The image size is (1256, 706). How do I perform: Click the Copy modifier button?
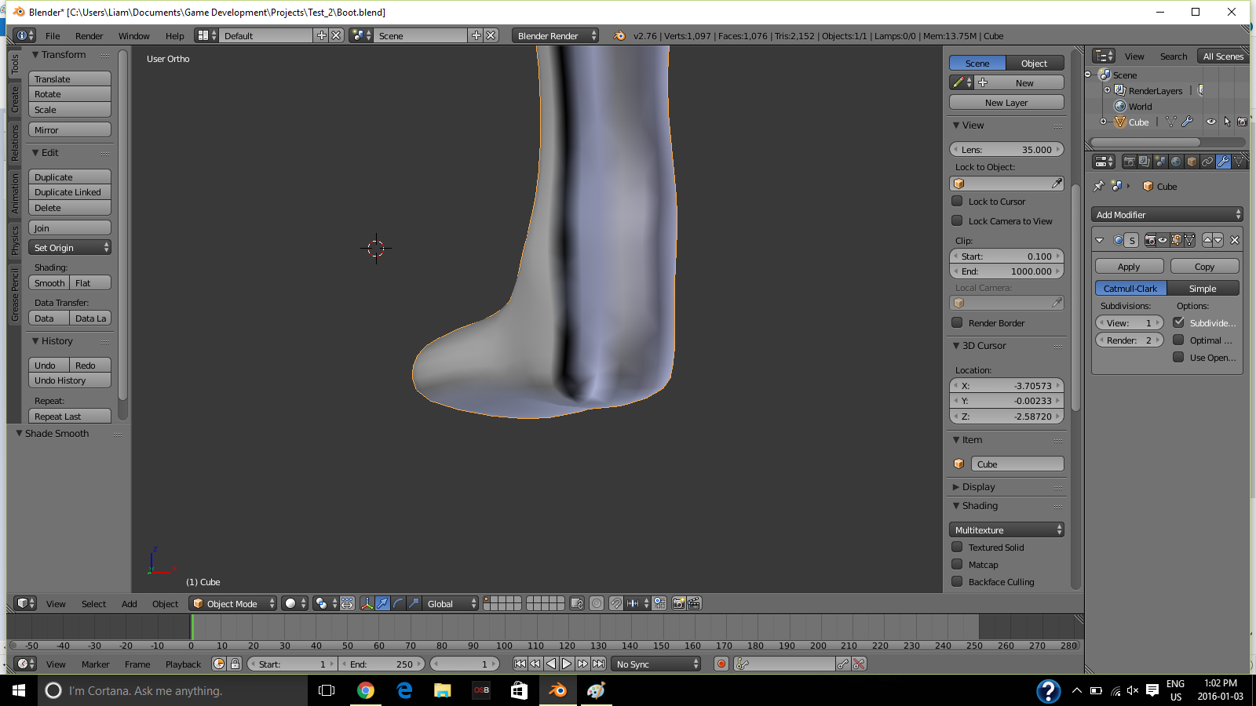pos(1204,267)
